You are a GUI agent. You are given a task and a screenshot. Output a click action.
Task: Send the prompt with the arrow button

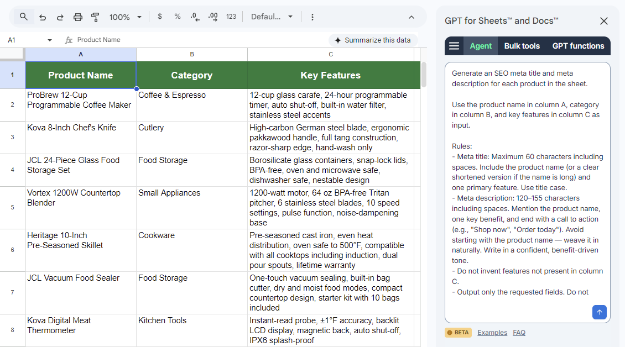(x=599, y=312)
